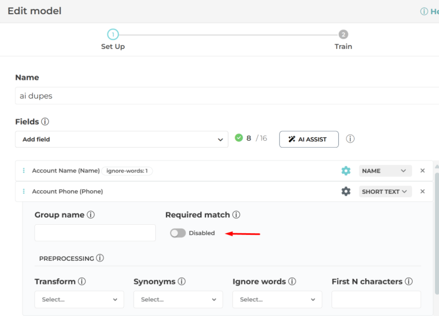The image size is (439, 316).
Task: Click info icon beside AI Assist button
Action: click(350, 139)
